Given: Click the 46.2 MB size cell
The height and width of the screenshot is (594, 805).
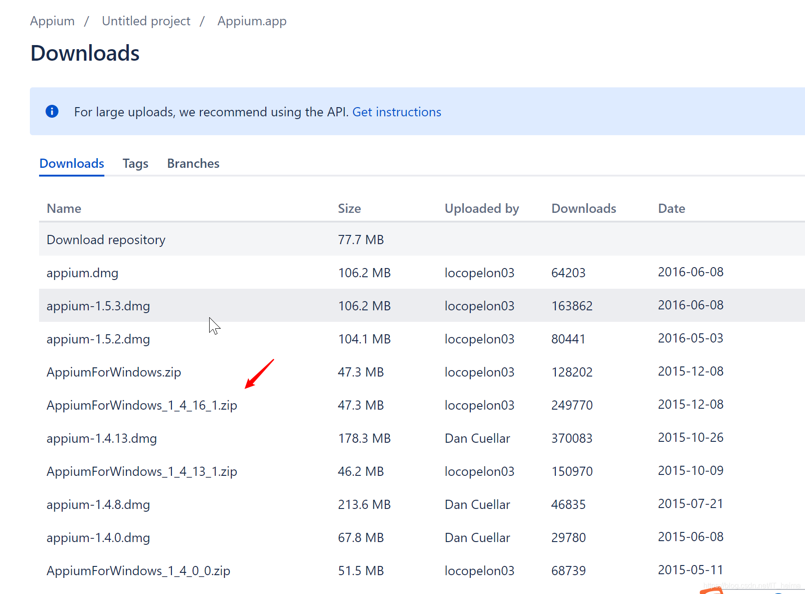Looking at the screenshot, I should click(x=361, y=472).
